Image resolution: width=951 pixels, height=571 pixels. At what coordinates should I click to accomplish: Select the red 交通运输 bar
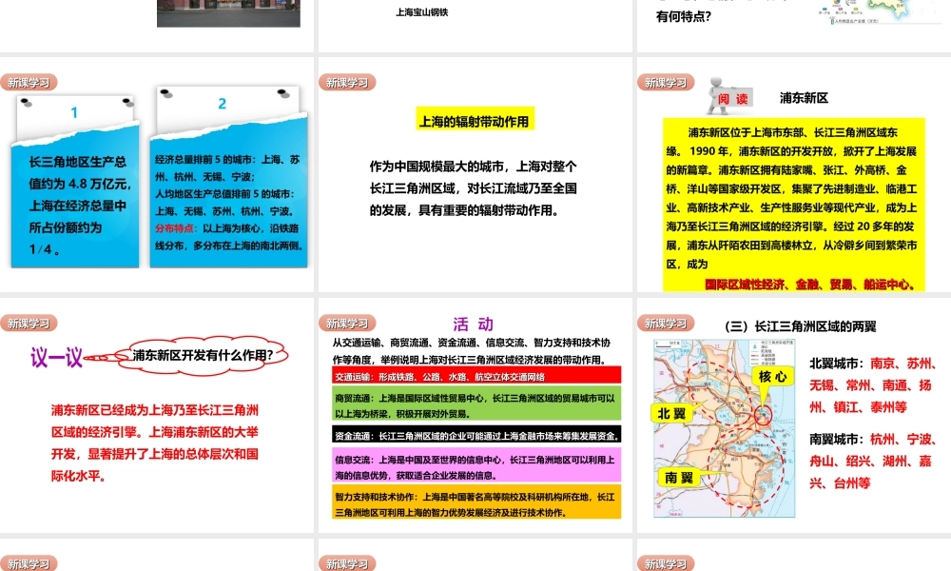476,376
